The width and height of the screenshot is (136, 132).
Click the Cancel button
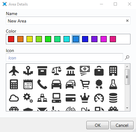click(122, 125)
